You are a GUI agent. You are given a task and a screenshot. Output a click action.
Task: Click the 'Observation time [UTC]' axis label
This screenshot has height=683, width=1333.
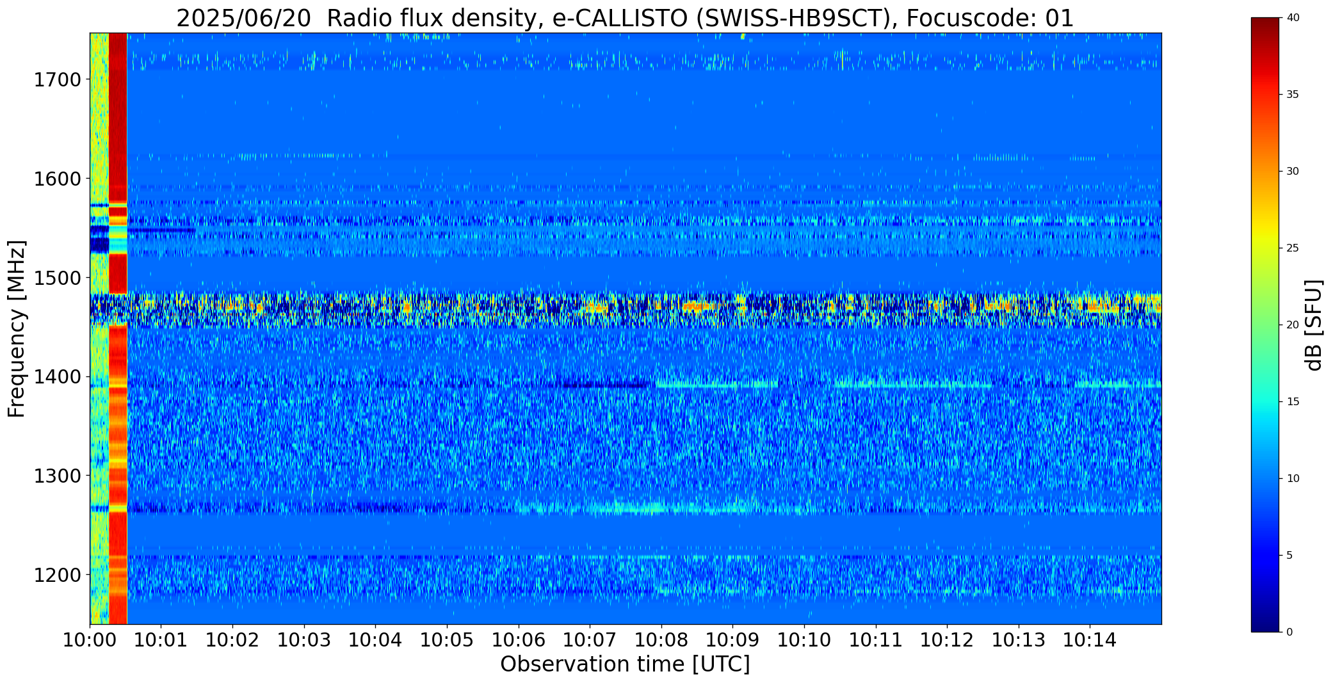[625, 664]
